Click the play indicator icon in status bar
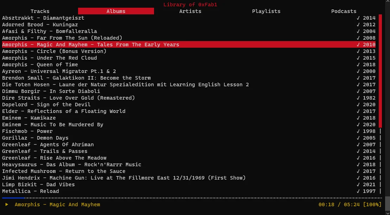390x215 pixels. [7, 204]
